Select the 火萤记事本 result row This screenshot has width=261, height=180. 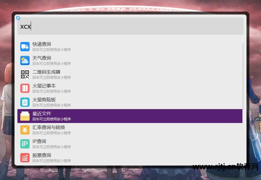87,88
